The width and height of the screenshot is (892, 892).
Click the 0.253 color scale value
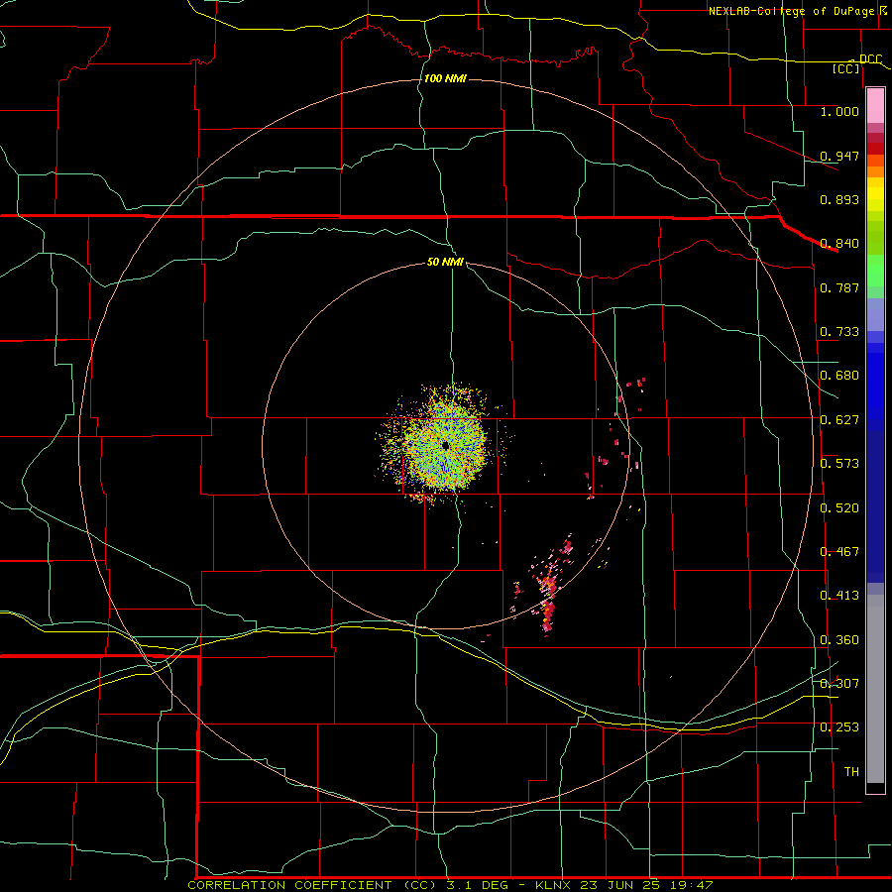(839, 726)
